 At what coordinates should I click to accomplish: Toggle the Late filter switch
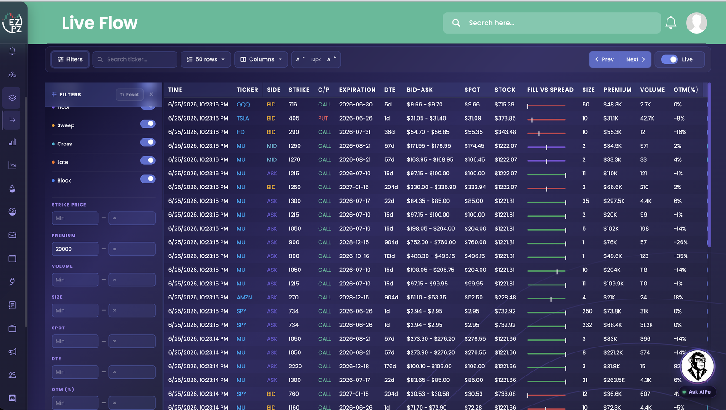pos(148,160)
